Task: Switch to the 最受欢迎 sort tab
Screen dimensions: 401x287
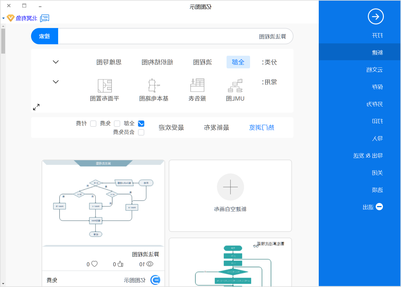Action: click(171, 127)
